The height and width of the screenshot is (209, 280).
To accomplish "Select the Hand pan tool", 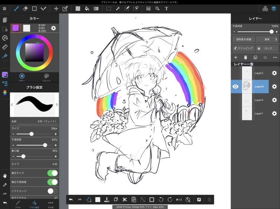I will [x=5, y=176].
